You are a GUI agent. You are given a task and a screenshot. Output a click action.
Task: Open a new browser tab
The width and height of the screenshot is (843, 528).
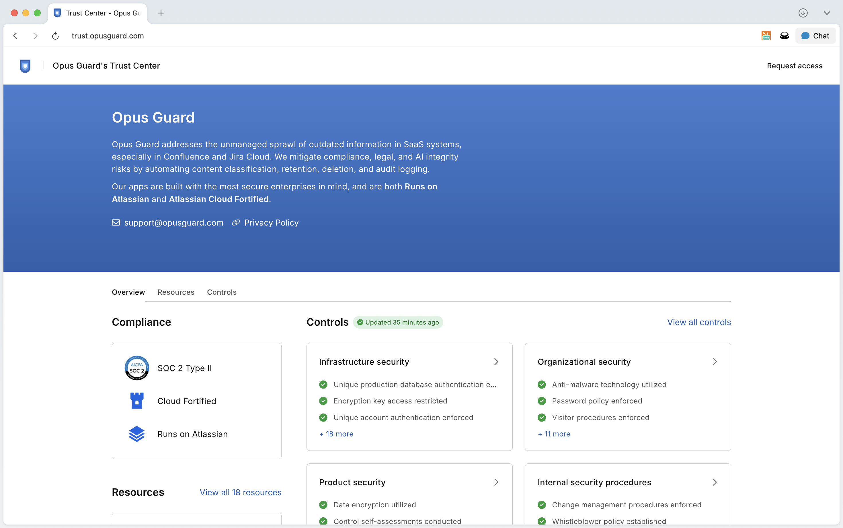point(161,13)
